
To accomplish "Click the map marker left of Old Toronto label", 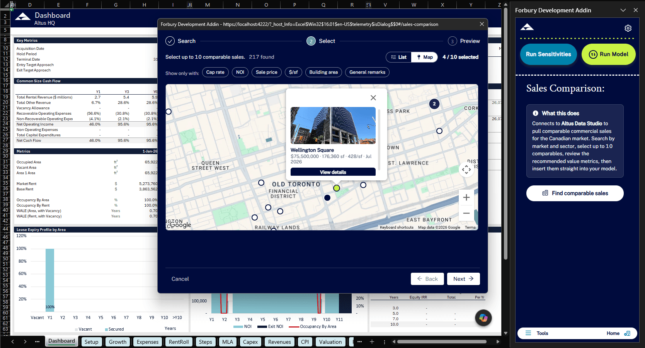I will (261, 183).
